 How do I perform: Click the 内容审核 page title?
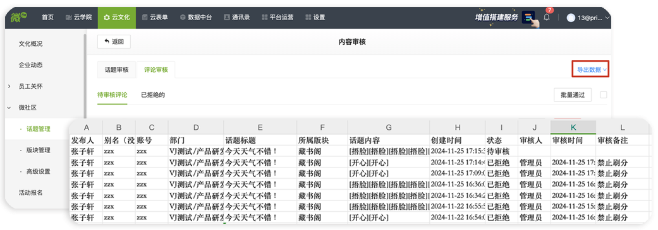[x=352, y=42]
